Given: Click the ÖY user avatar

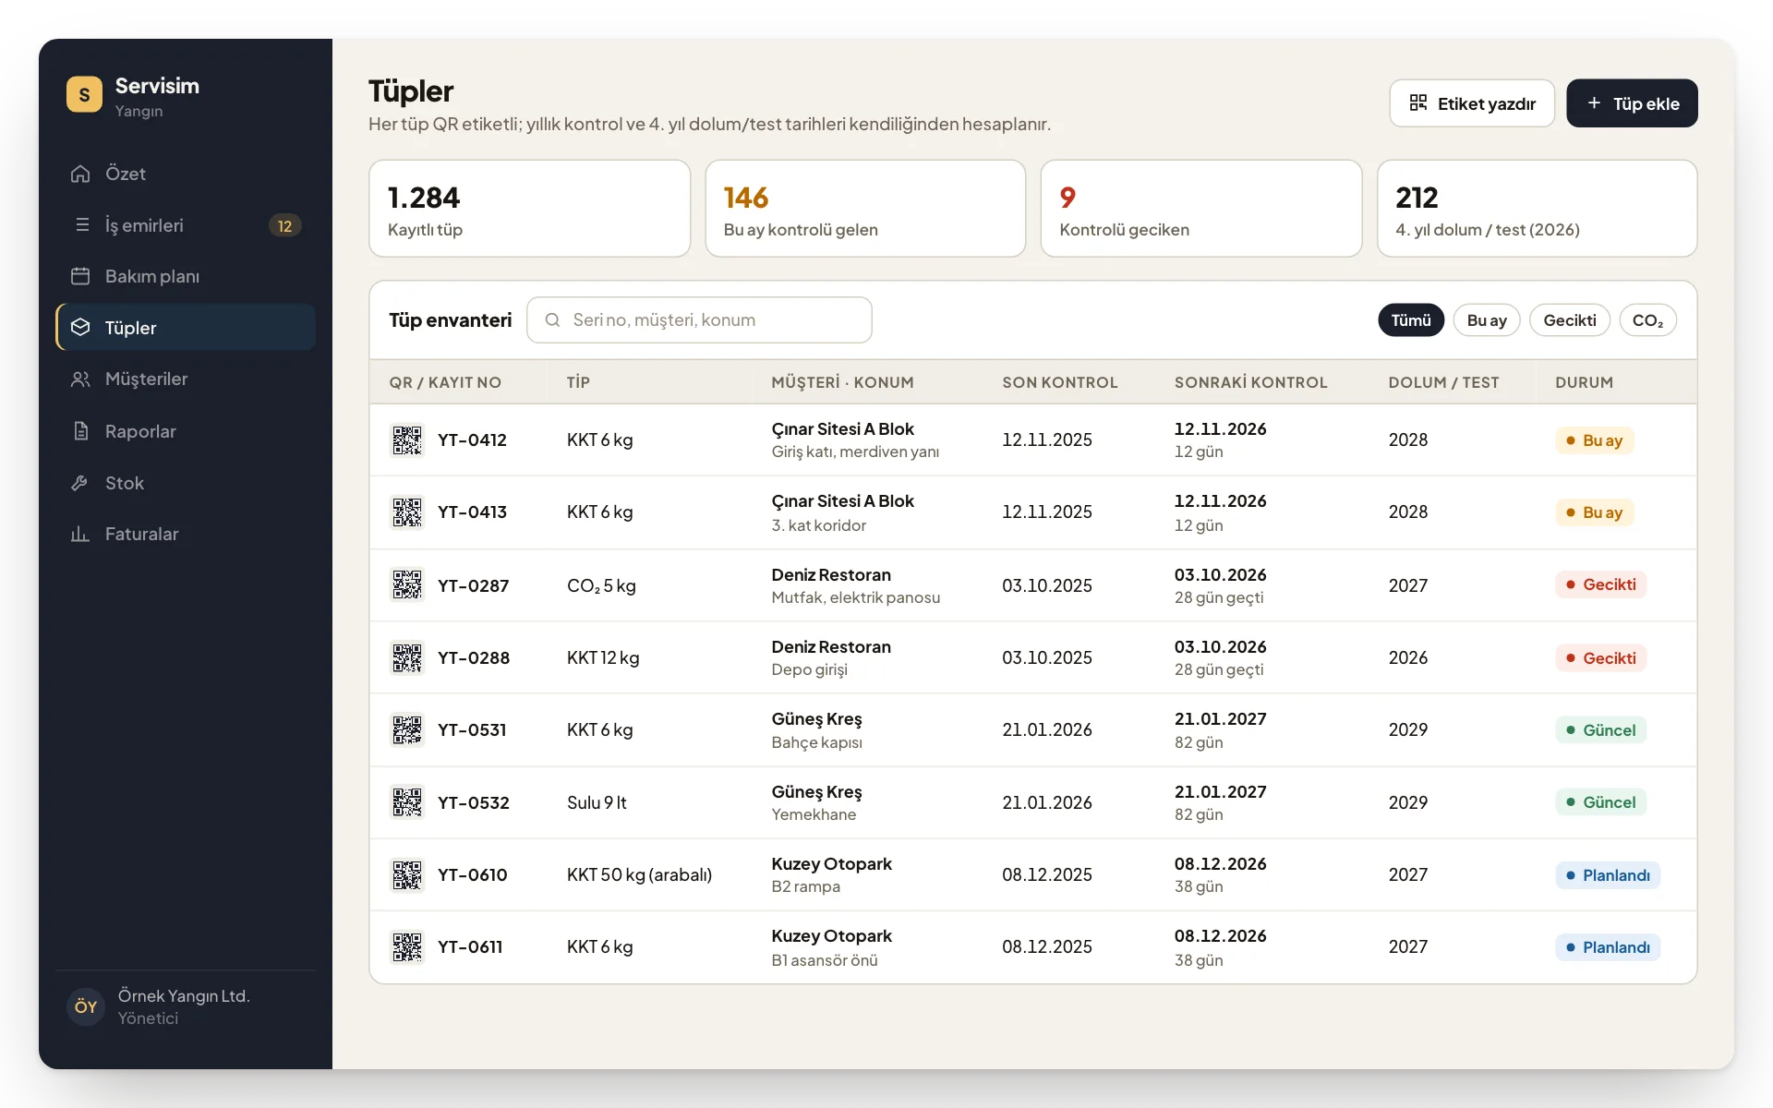Looking at the screenshot, I should [86, 1006].
